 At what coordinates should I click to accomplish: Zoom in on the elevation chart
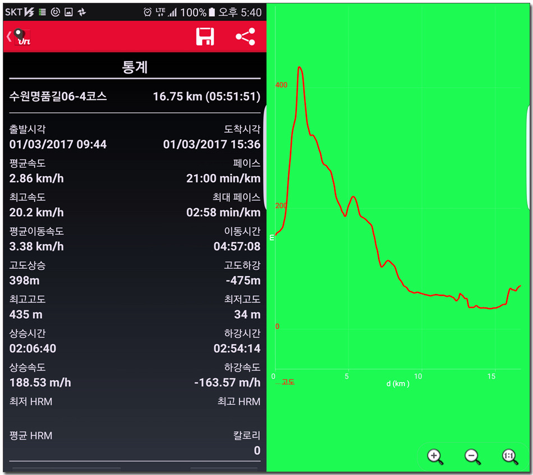coord(435,456)
